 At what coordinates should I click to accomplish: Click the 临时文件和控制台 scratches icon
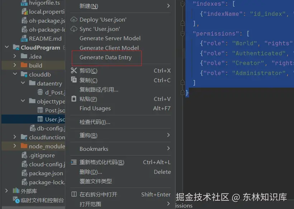16,200
